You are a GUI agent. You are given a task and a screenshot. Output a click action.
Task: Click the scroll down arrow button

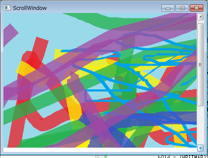click(x=200, y=148)
